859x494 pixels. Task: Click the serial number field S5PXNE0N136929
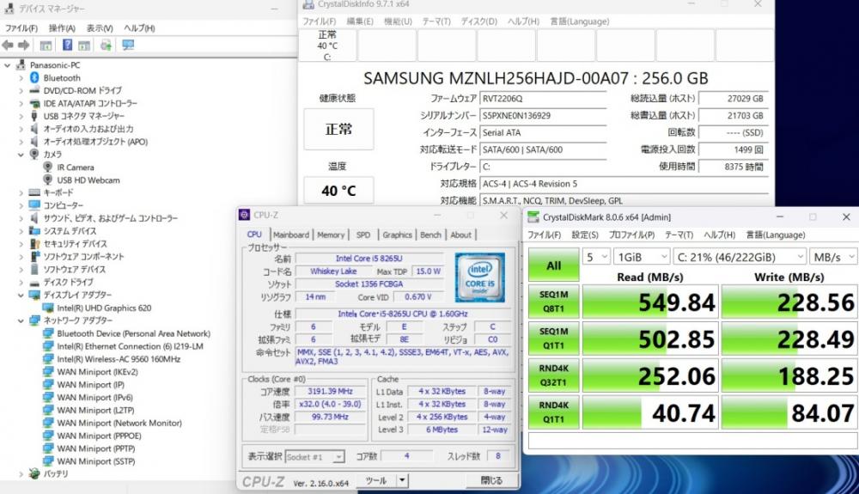[x=543, y=116]
